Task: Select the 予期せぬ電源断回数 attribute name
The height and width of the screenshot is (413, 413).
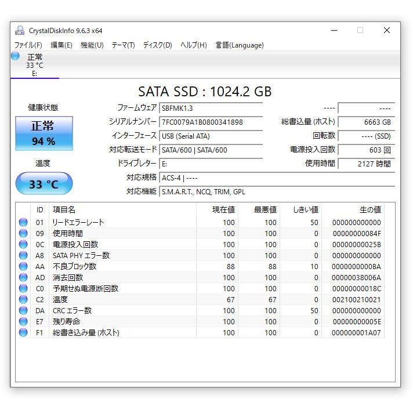Action: point(86,288)
